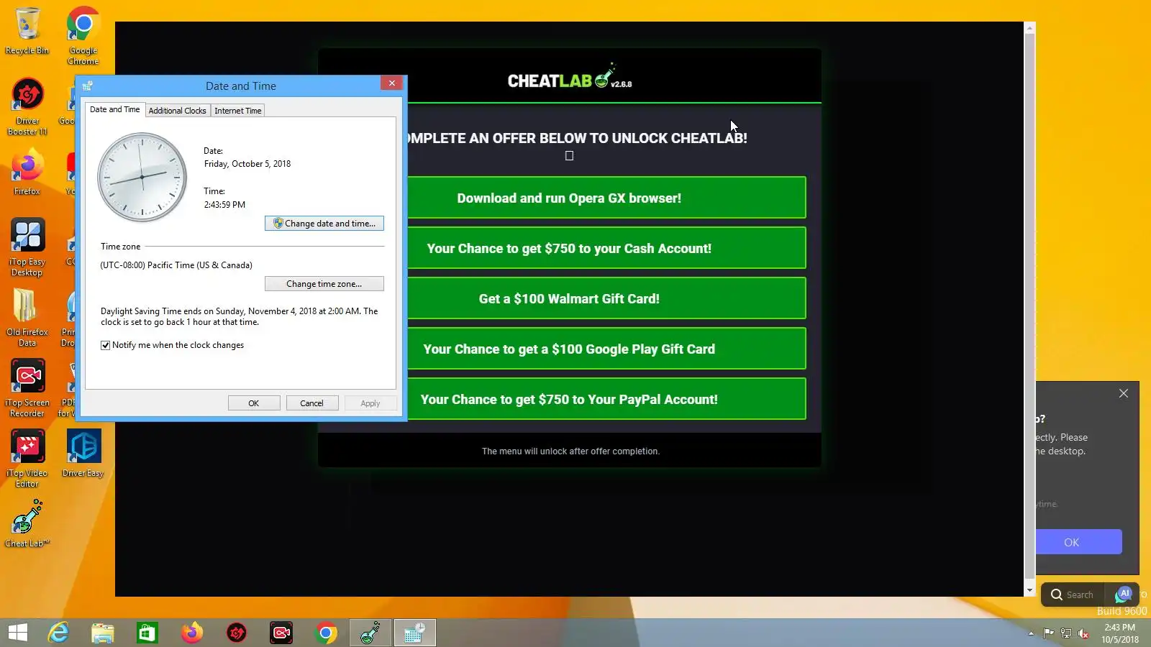Viewport: 1151px width, 647px height.
Task: Open iTop Screen Recorder from the taskbar
Action: coord(281,633)
